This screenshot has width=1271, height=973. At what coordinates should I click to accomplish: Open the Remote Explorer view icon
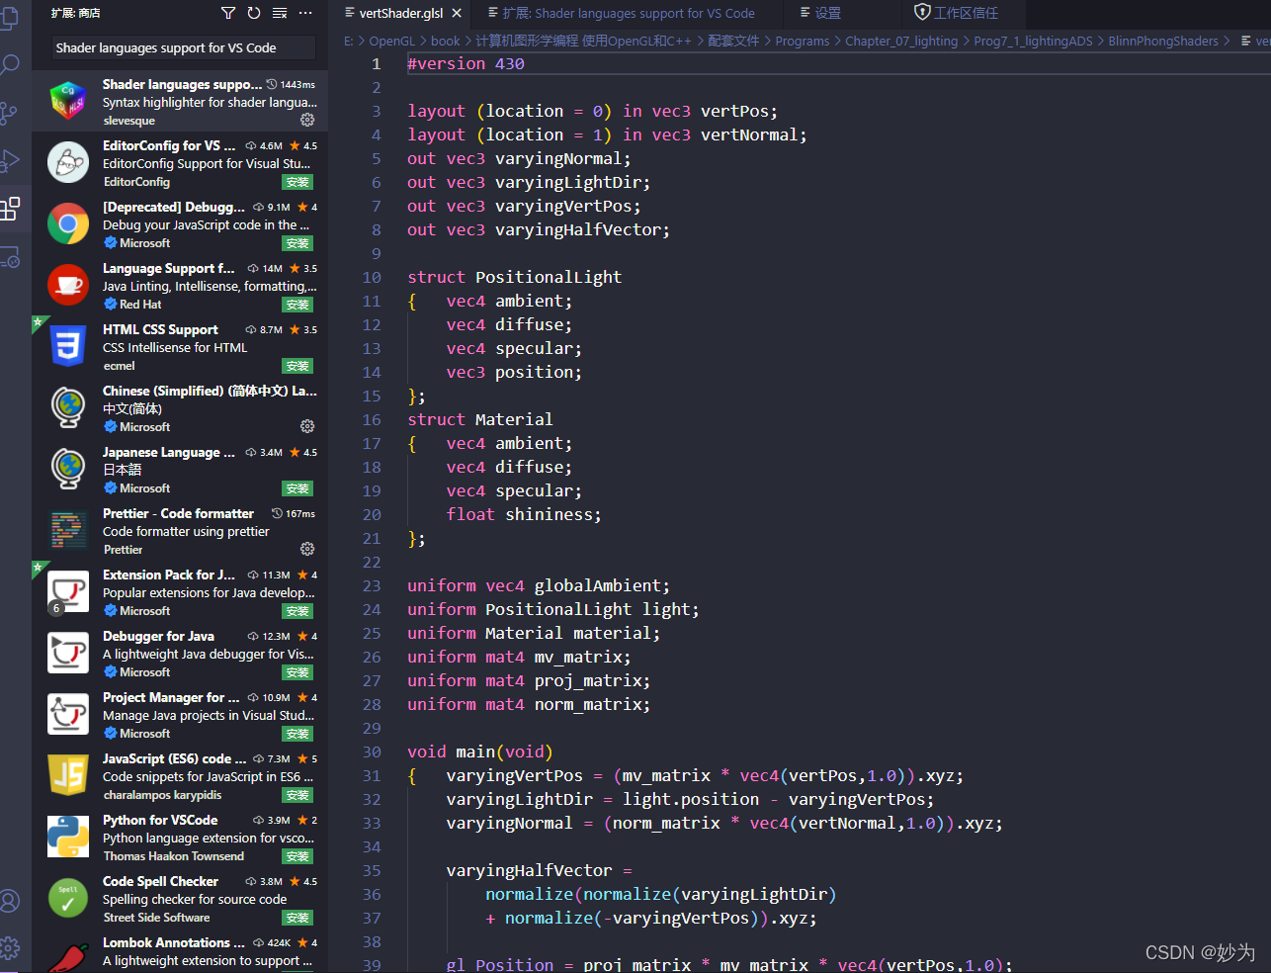coord(10,257)
